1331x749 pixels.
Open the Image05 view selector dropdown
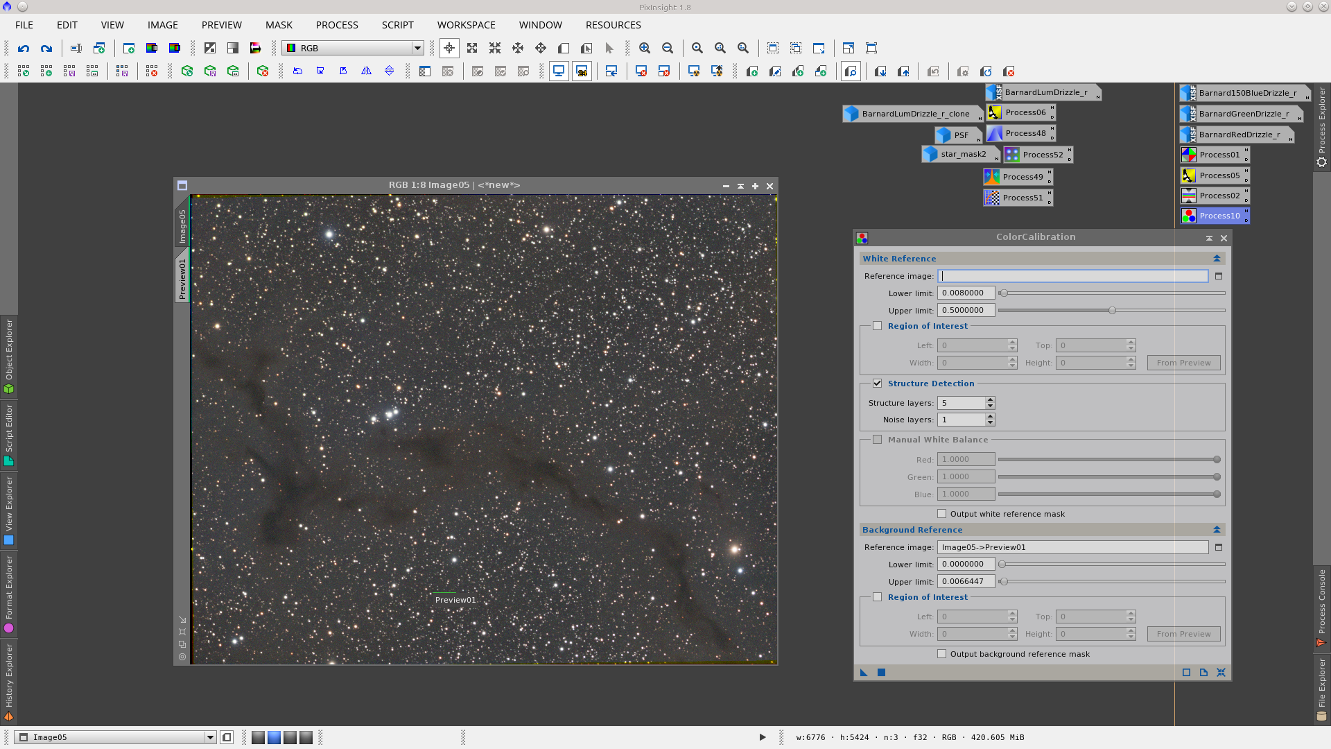coord(210,737)
